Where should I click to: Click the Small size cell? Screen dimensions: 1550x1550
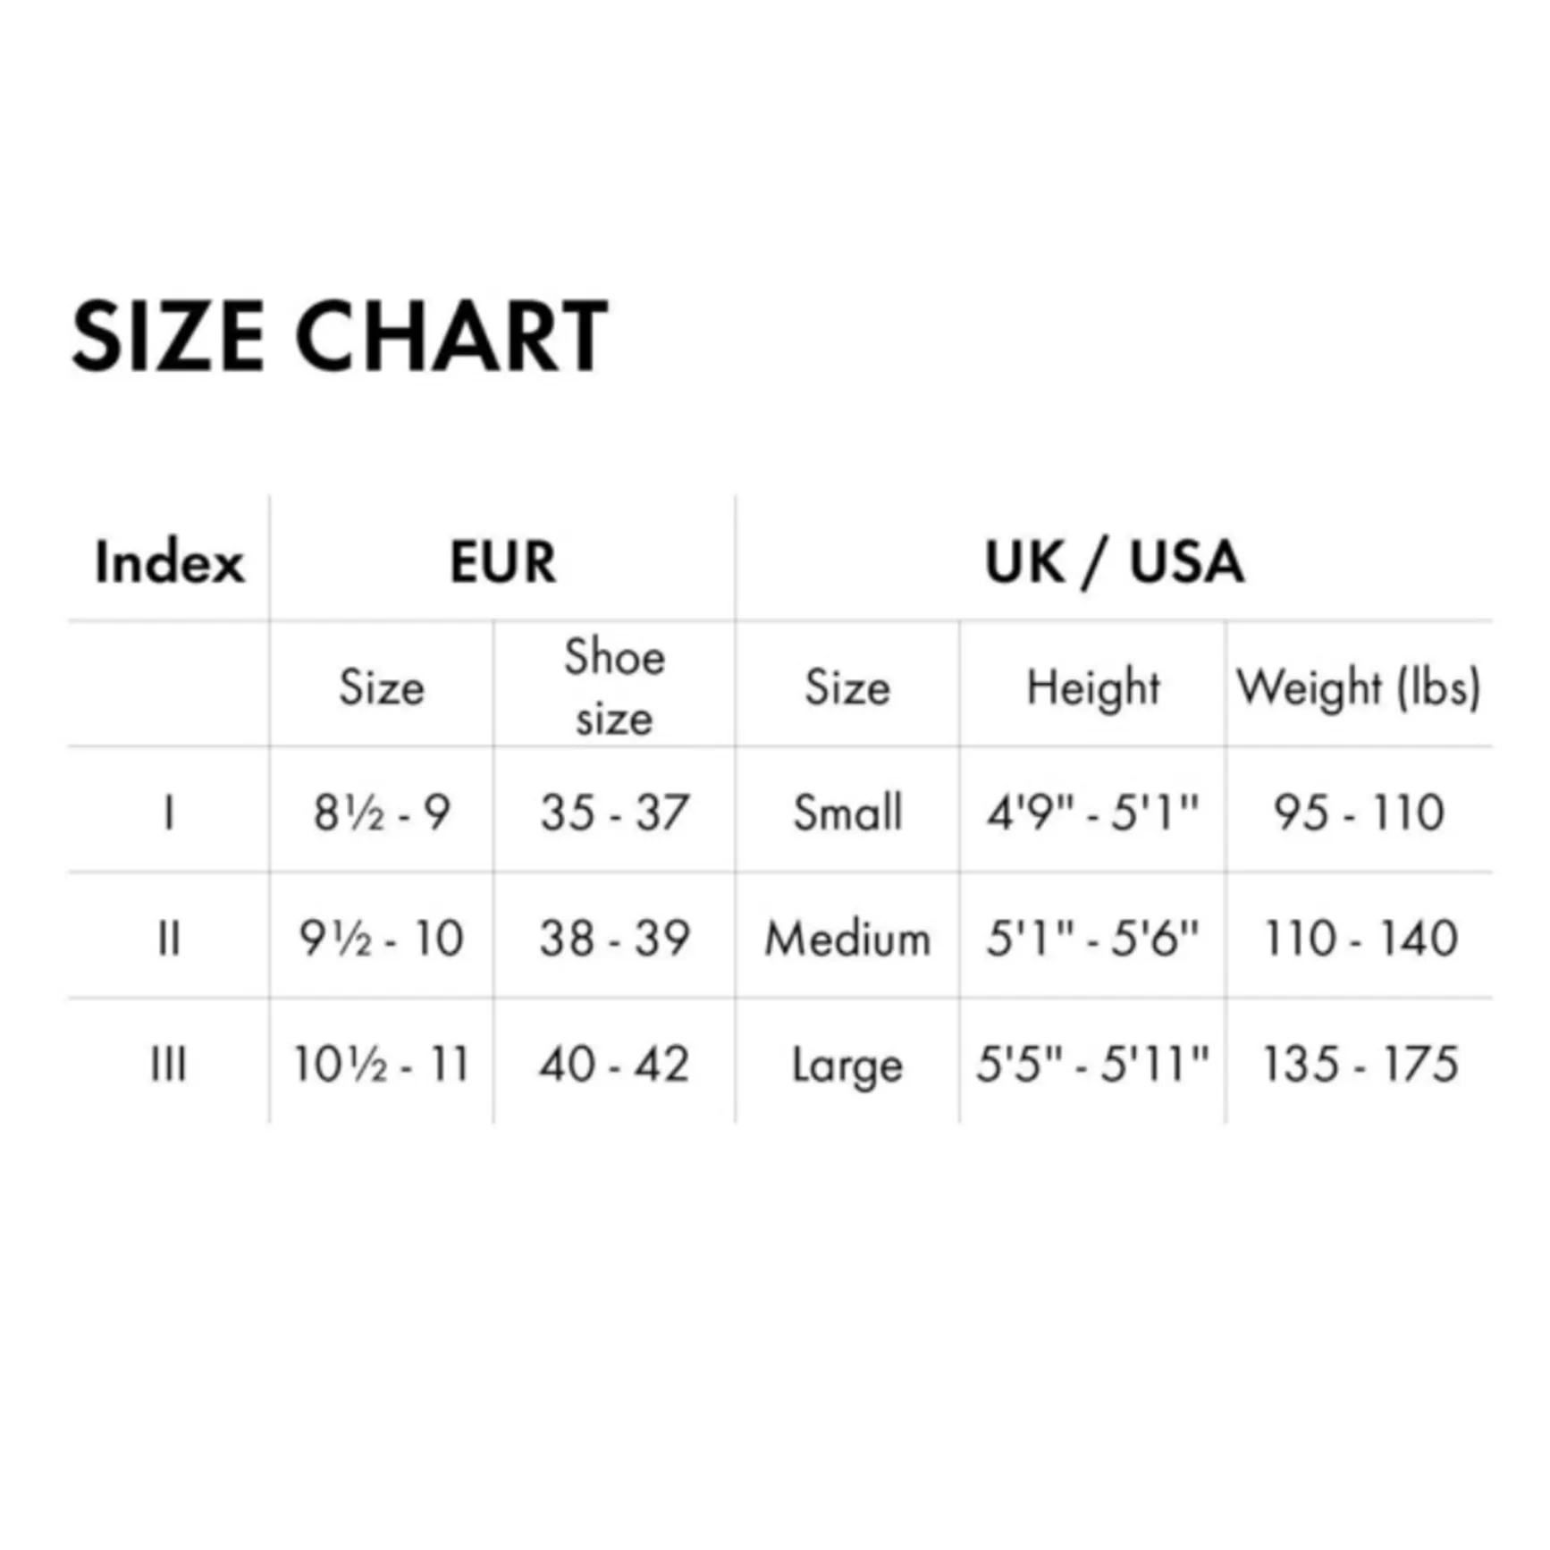(x=847, y=813)
